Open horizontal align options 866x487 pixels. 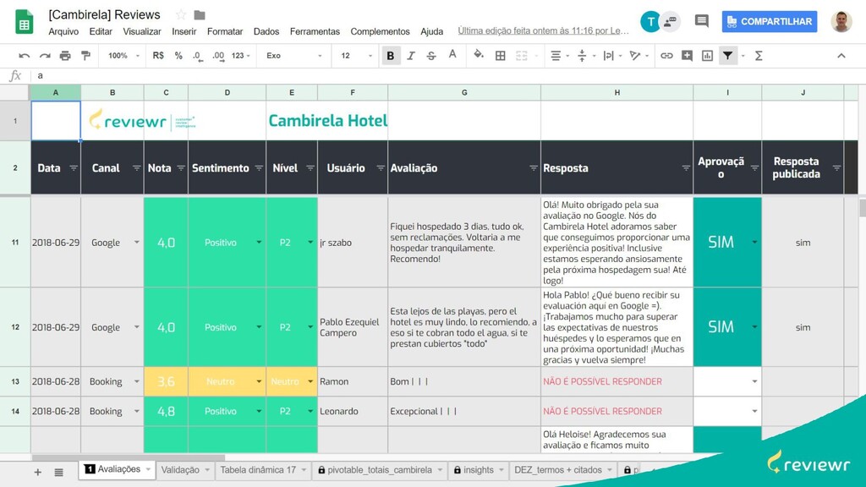[x=556, y=56]
